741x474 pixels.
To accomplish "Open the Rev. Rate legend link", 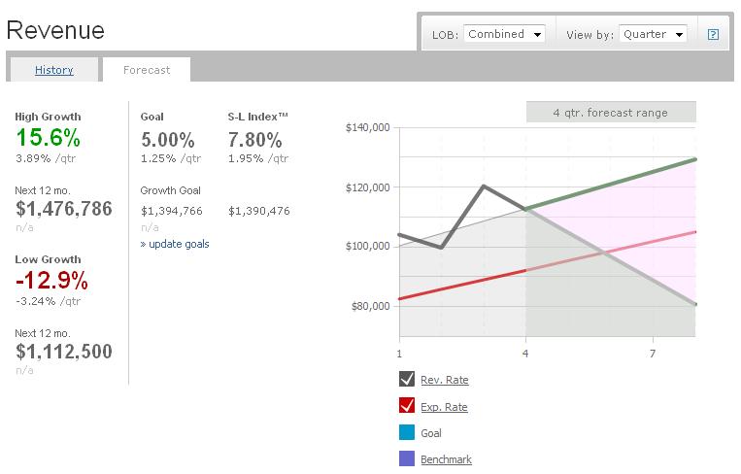I will (x=444, y=380).
